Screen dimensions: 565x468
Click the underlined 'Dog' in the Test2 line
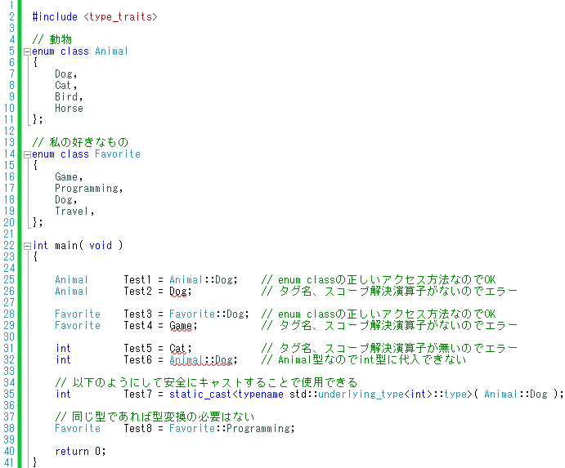pos(178,292)
